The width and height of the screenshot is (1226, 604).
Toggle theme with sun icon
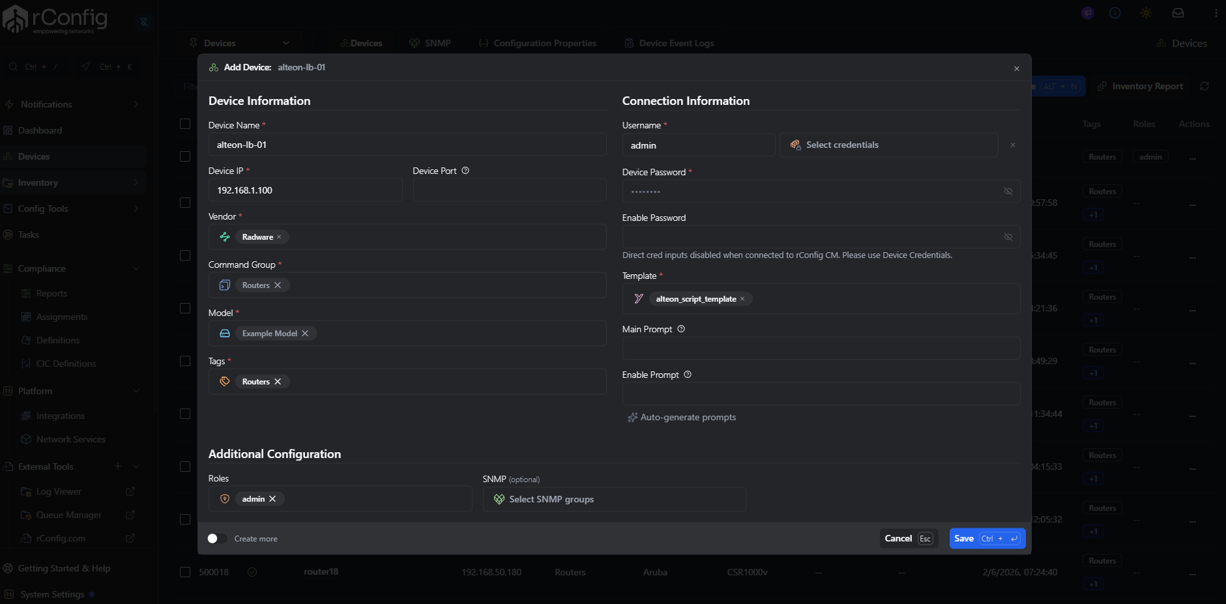(x=1146, y=13)
